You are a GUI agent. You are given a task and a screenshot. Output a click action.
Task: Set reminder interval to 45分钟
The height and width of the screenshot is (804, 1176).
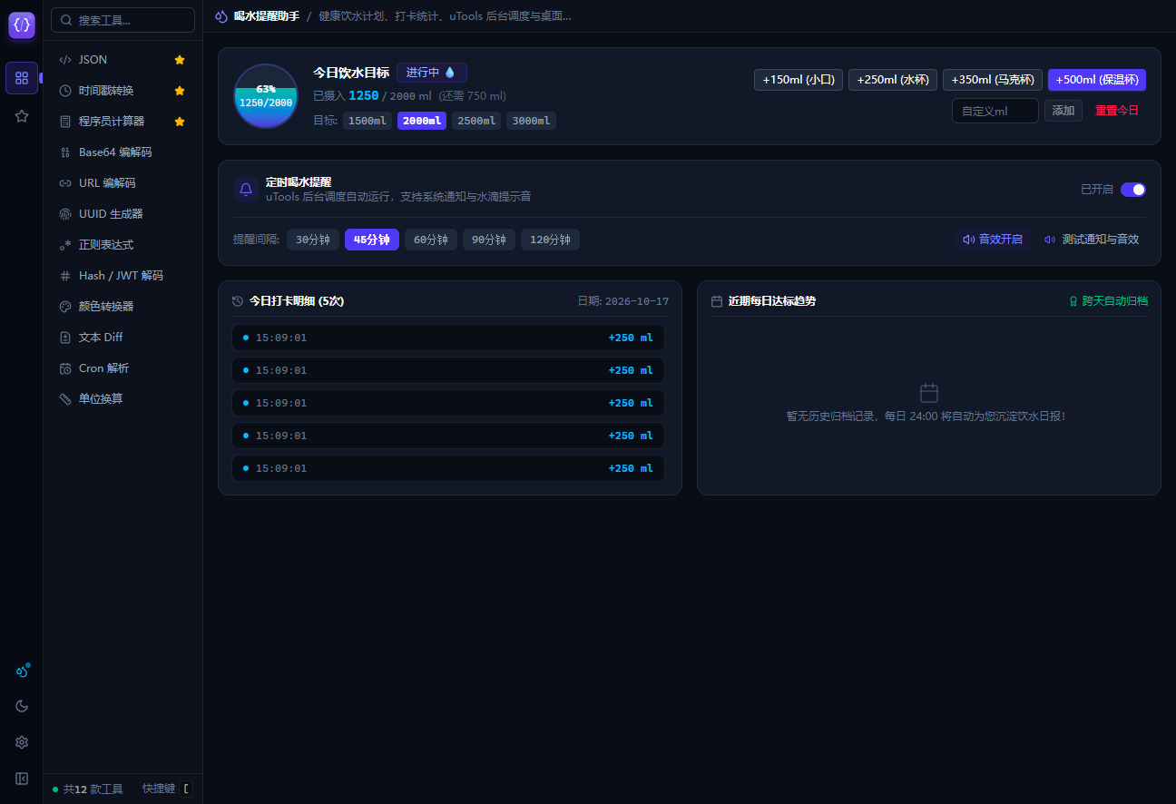pyautogui.click(x=372, y=240)
